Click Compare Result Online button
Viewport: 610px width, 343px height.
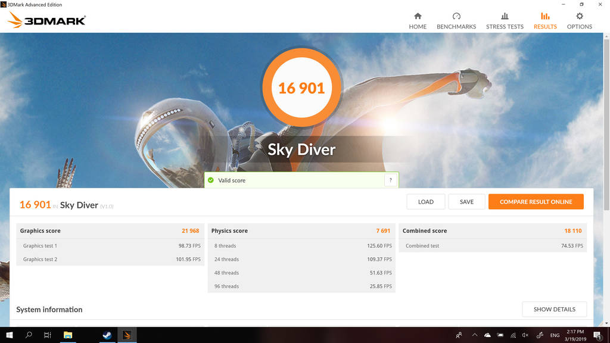point(536,202)
